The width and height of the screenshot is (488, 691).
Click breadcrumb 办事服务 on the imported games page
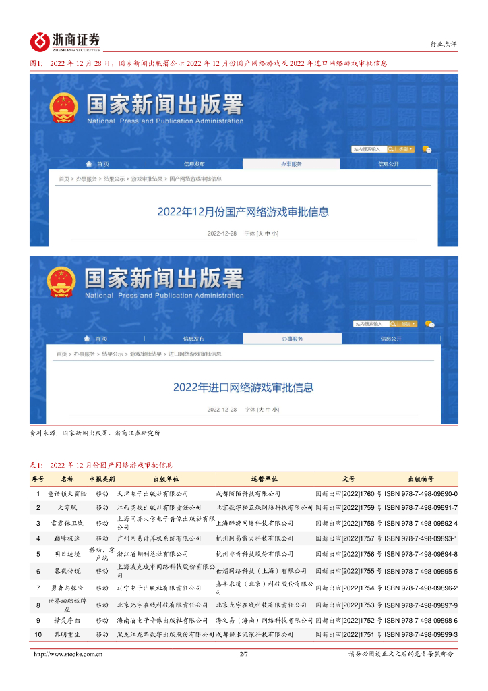[x=84, y=354]
